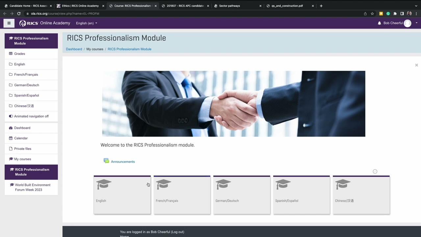Open Chrome three-dot menu
Image resolution: width=421 pixels, height=237 pixels.
click(416, 13)
